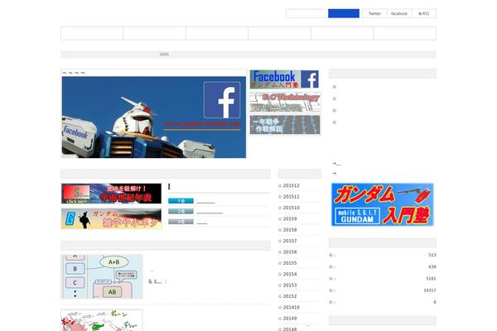The image size is (497, 331).
Task: Open the 20156 archive link
Action: pos(290,252)
